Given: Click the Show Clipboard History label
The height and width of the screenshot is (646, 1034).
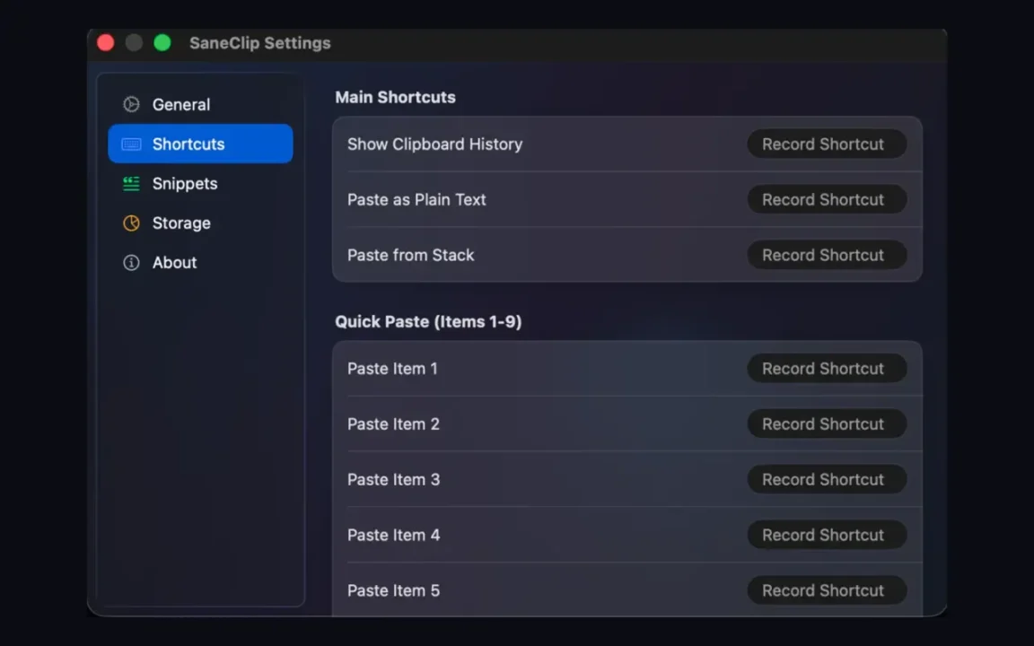Looking at the screenshot, I should 434,144.
